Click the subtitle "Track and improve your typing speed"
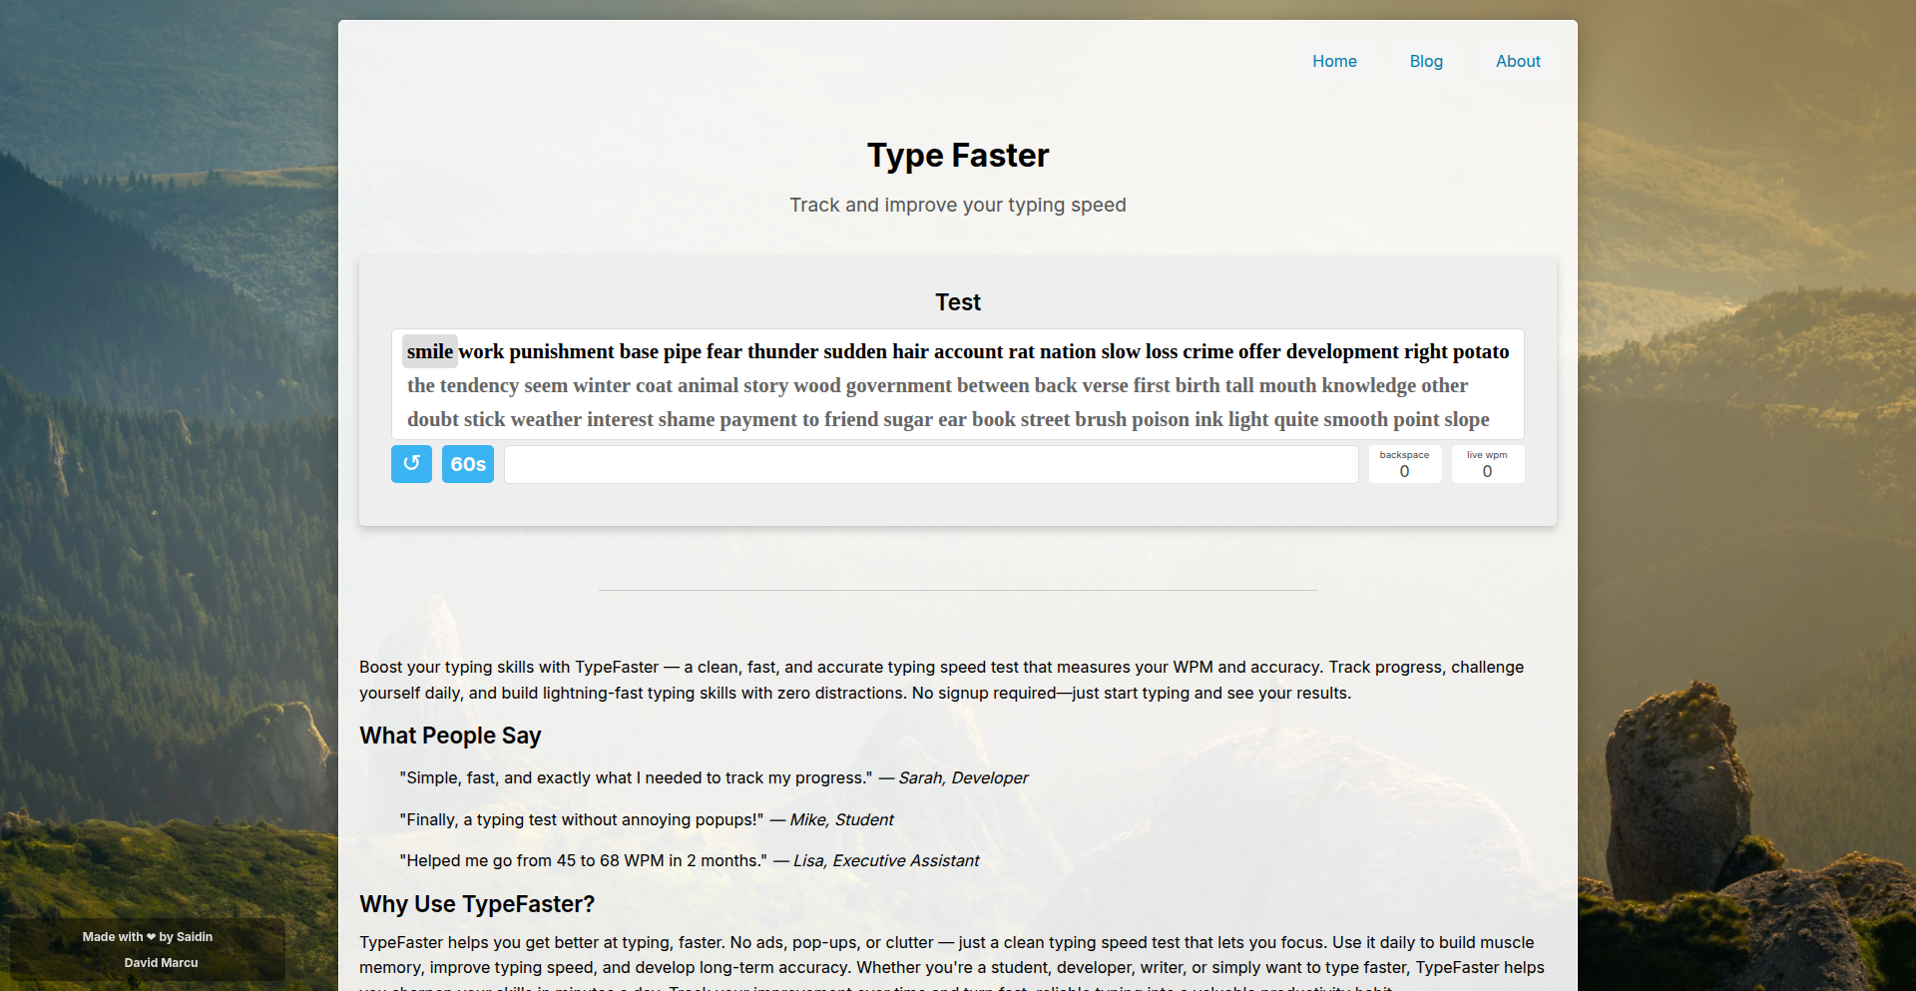The height and width of the screenshot is (991, 1916). (x=958, y=205)
